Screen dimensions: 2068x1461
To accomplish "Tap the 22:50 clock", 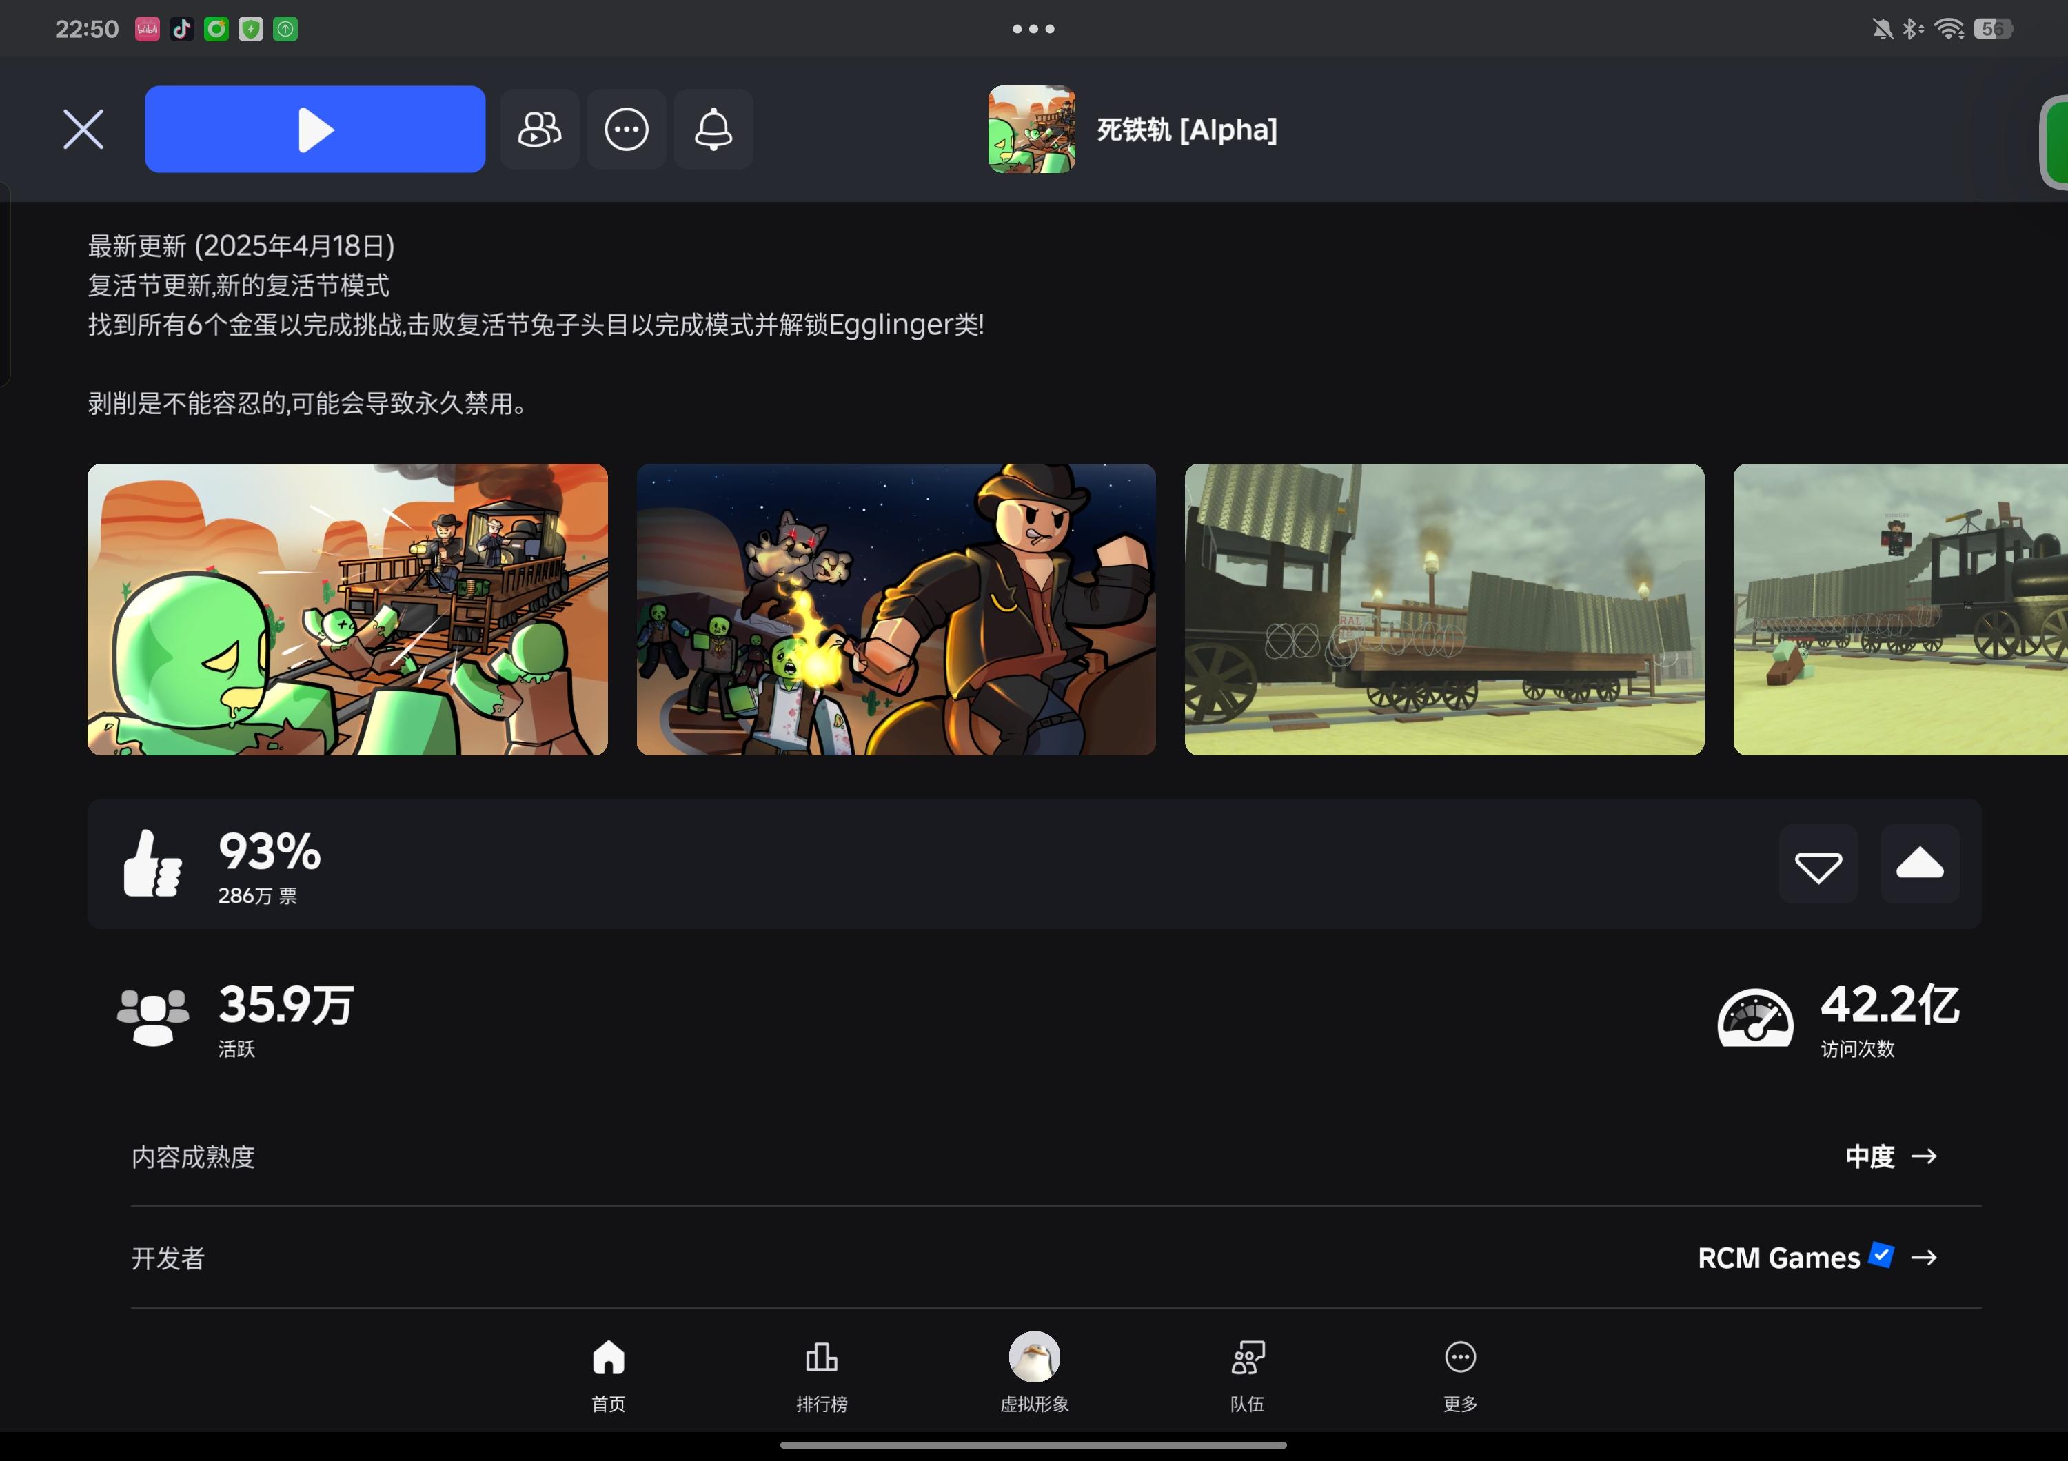I will pyautogui.click(x=86, y=29).
